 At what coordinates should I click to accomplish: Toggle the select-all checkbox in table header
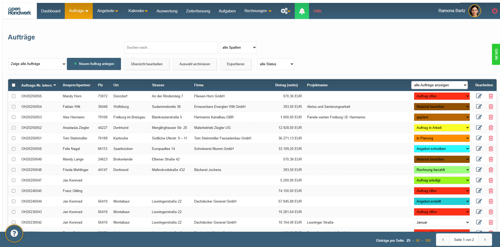point(14,85)
